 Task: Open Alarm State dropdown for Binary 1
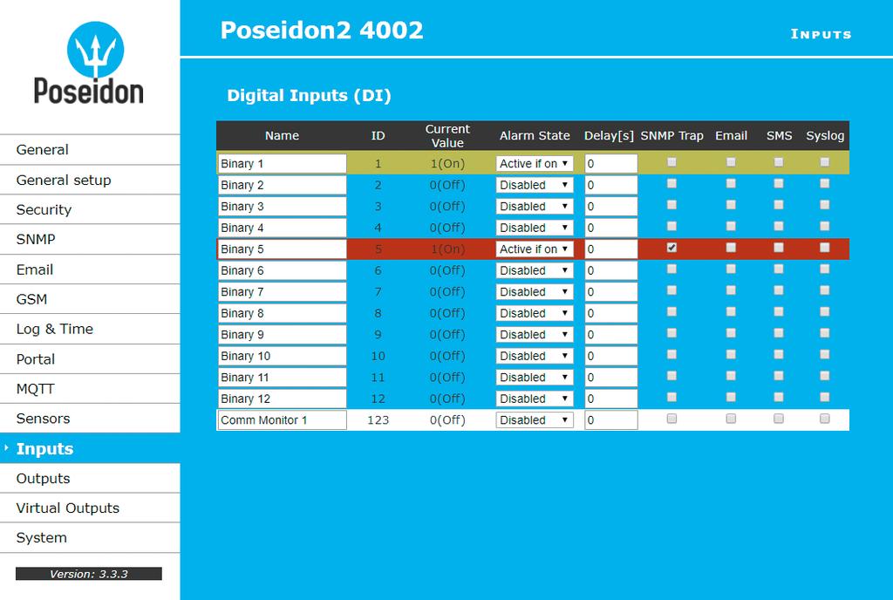pos(535,164)
